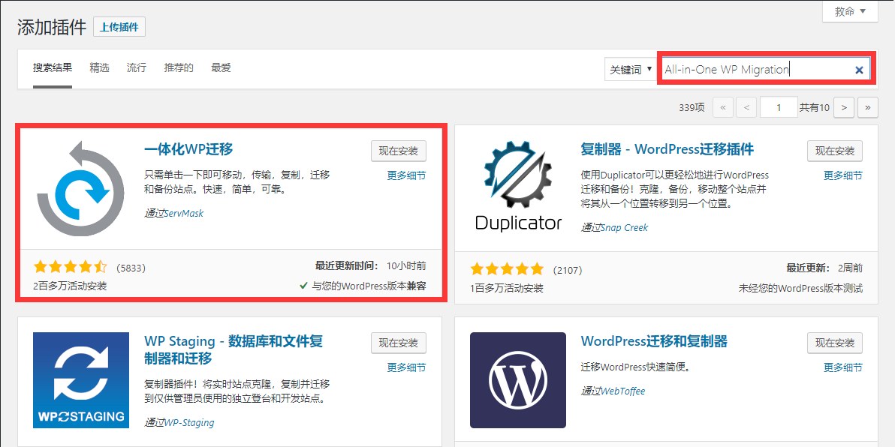The image size is (895, 447).
Task: Click the star rating for 一体化WP迁移
Action: point(71,267)
